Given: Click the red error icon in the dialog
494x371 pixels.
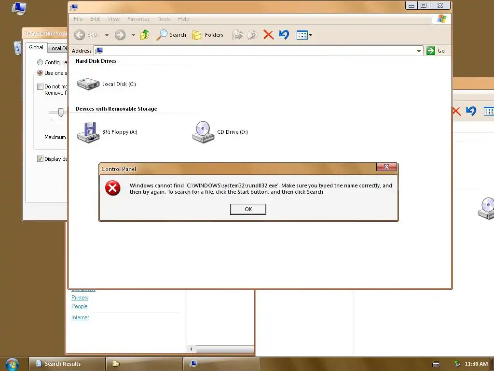Looking at the screenshot, I should [112, 188].
